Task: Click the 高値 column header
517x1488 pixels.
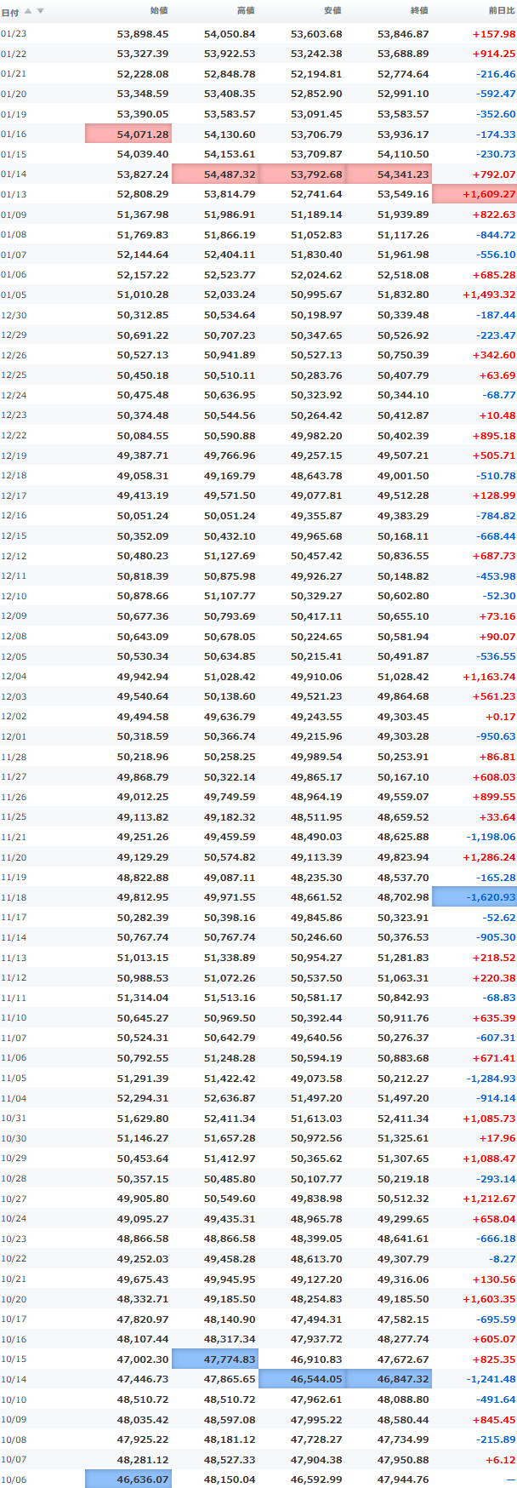Action: point(246,11)
